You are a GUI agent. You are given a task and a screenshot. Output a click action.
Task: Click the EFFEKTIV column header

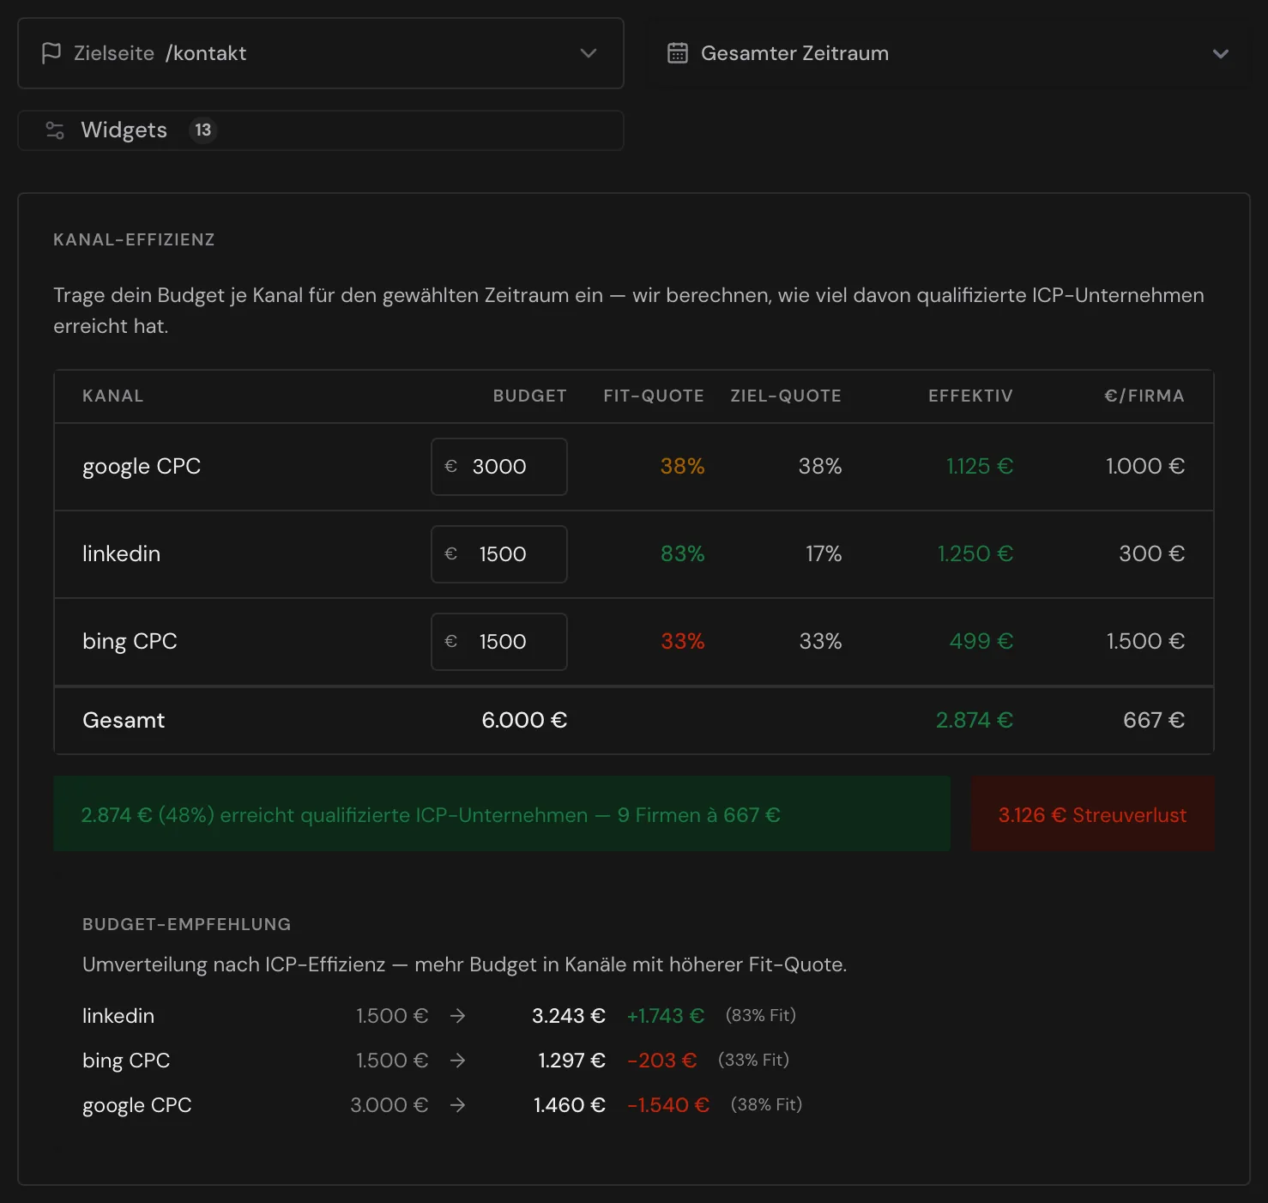coord(970,396)
